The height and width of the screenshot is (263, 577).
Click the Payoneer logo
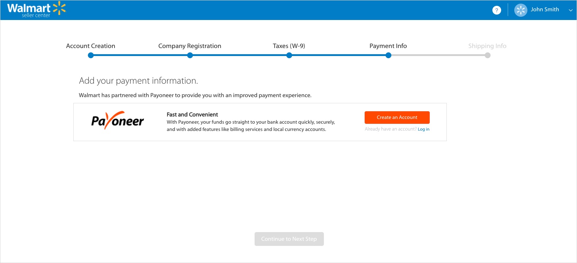[117, 121]
